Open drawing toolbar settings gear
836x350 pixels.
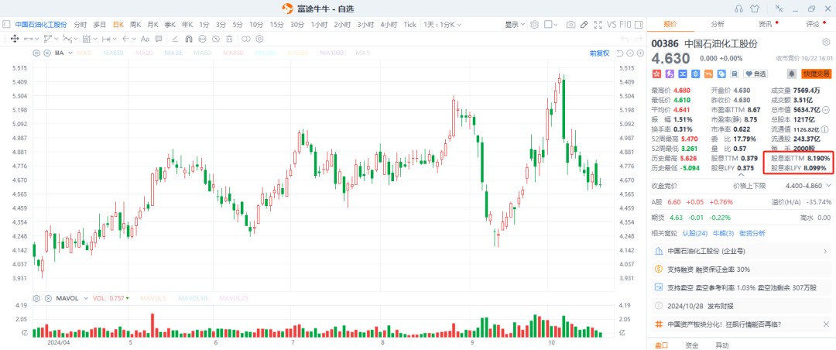coord(259,39)
